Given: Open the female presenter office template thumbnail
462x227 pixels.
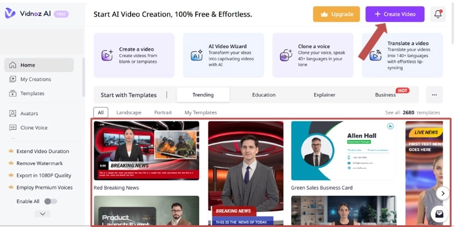Looking at the screenshot, I should click(344, 210).
